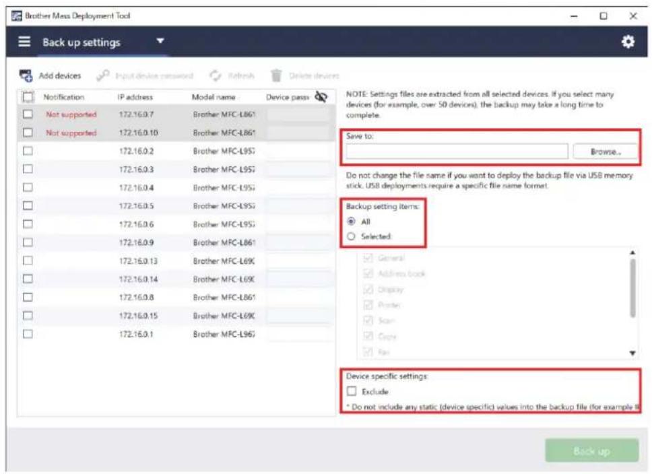
Task: Click the Device password column header
Action: coord(288,97)
